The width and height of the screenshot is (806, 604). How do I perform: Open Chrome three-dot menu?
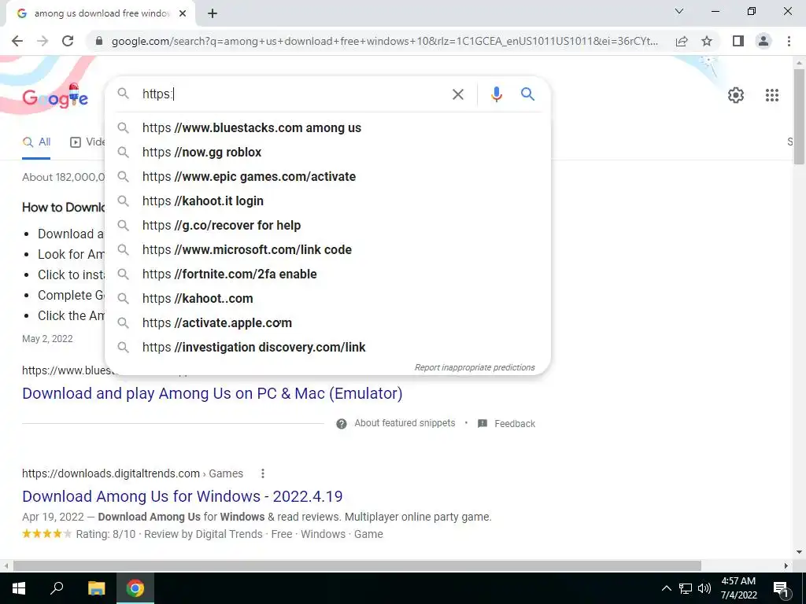tap(789, 41)
